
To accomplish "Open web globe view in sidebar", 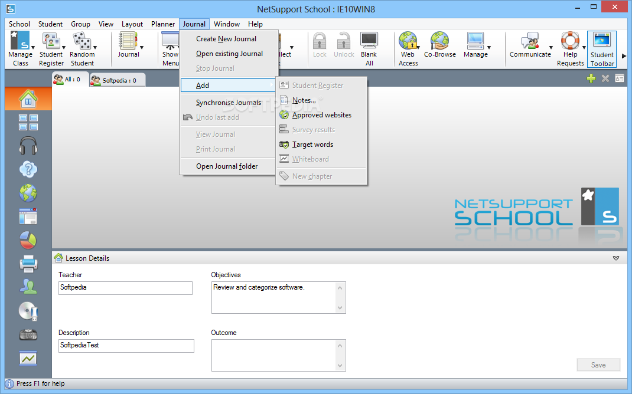I will click(x=28, y=193).
